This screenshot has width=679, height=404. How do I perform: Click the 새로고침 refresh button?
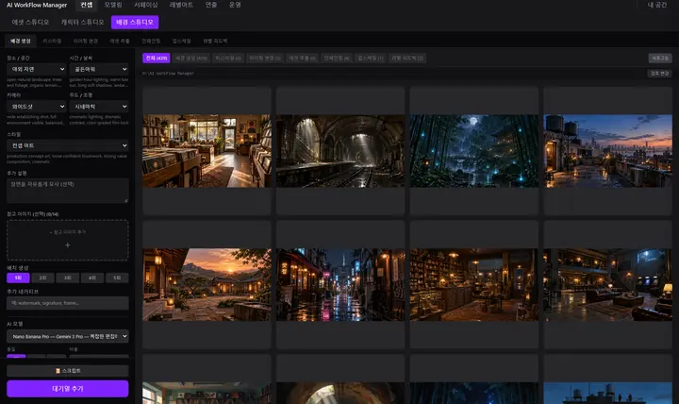click(x=660, y=59)
